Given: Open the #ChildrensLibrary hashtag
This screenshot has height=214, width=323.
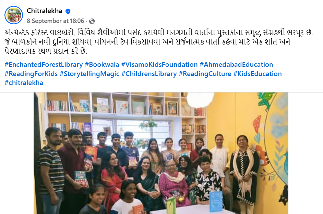Looking at the screenshot, I should coord(149,74).
